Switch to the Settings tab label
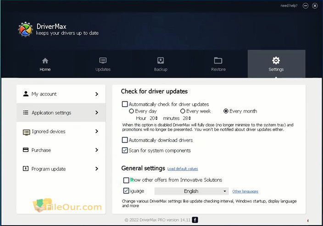The image size is (323, 226). click(276, 69)
